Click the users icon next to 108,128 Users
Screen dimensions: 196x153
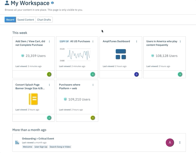[x=153, y=56]
